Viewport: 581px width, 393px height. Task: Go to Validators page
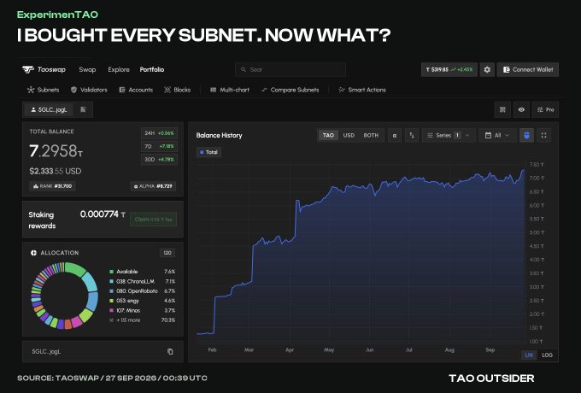pyautogui.click(x=89, y=90)
